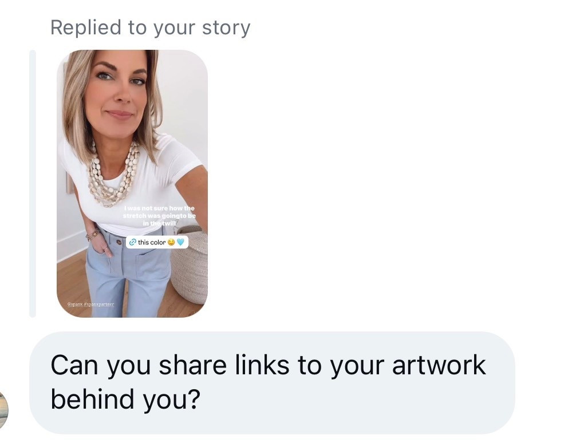Image resolution: width=568 pixels, height=447 pixels.
Task: Click "behind you?" line of the message
Action: coord(125,399)
